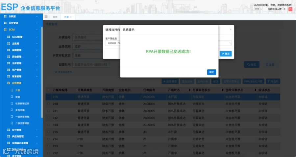Close the 开票 tab with its x icon
This screenshot has height=157, width=296.
click(x=71, y=17)
